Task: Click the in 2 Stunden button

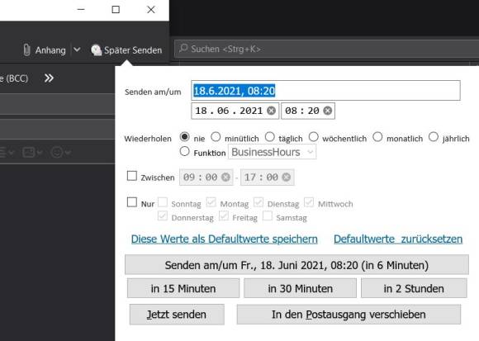Action: 414,288
